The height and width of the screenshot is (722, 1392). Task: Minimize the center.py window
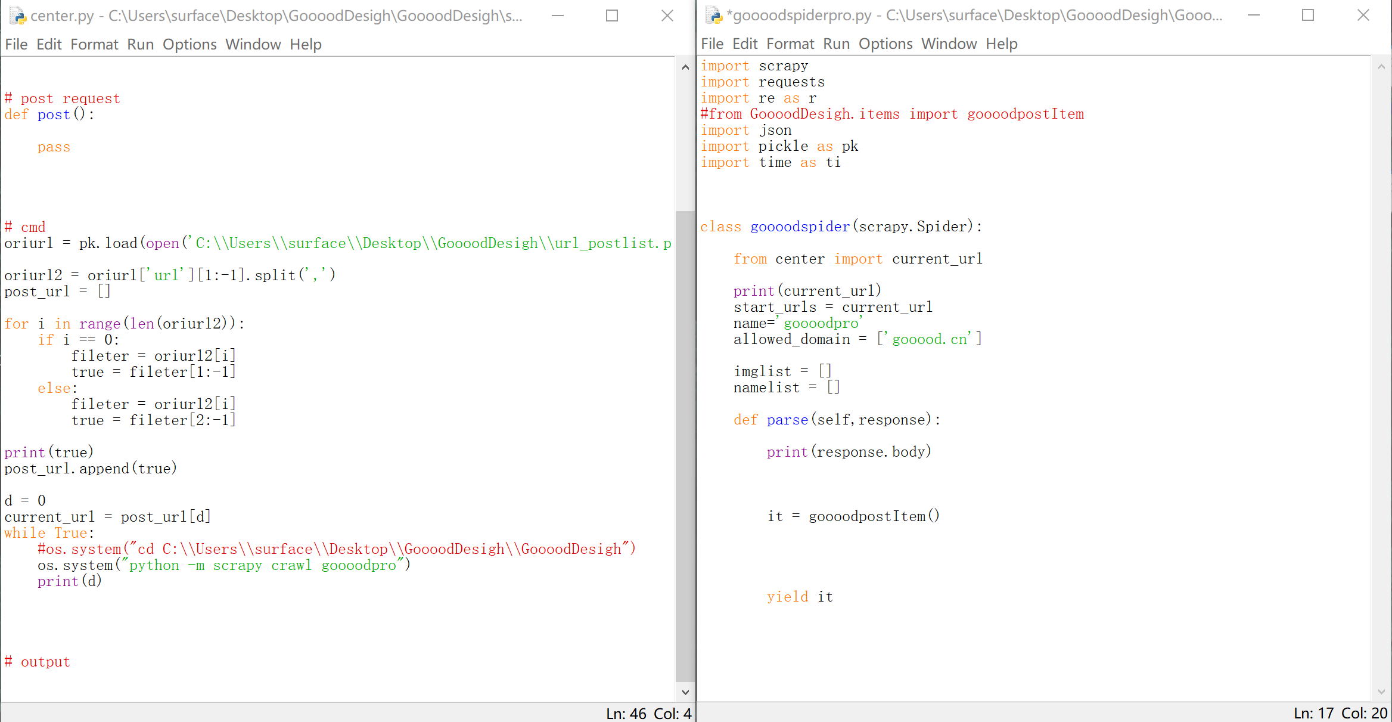(x=558, y=16)
